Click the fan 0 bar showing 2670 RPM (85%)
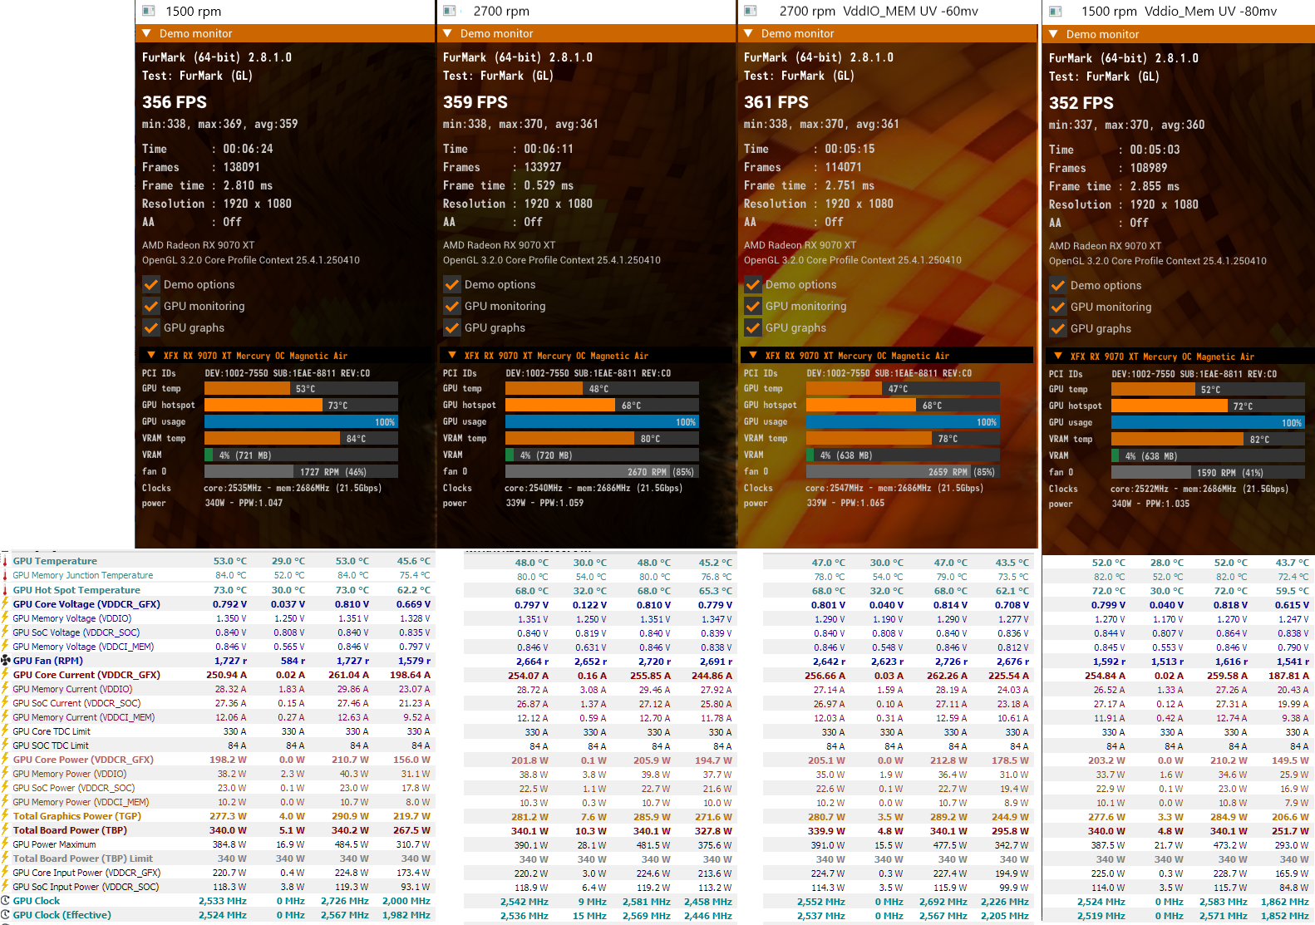The height and width of the screenshot is (925, 1315). (x=602, y=471)
